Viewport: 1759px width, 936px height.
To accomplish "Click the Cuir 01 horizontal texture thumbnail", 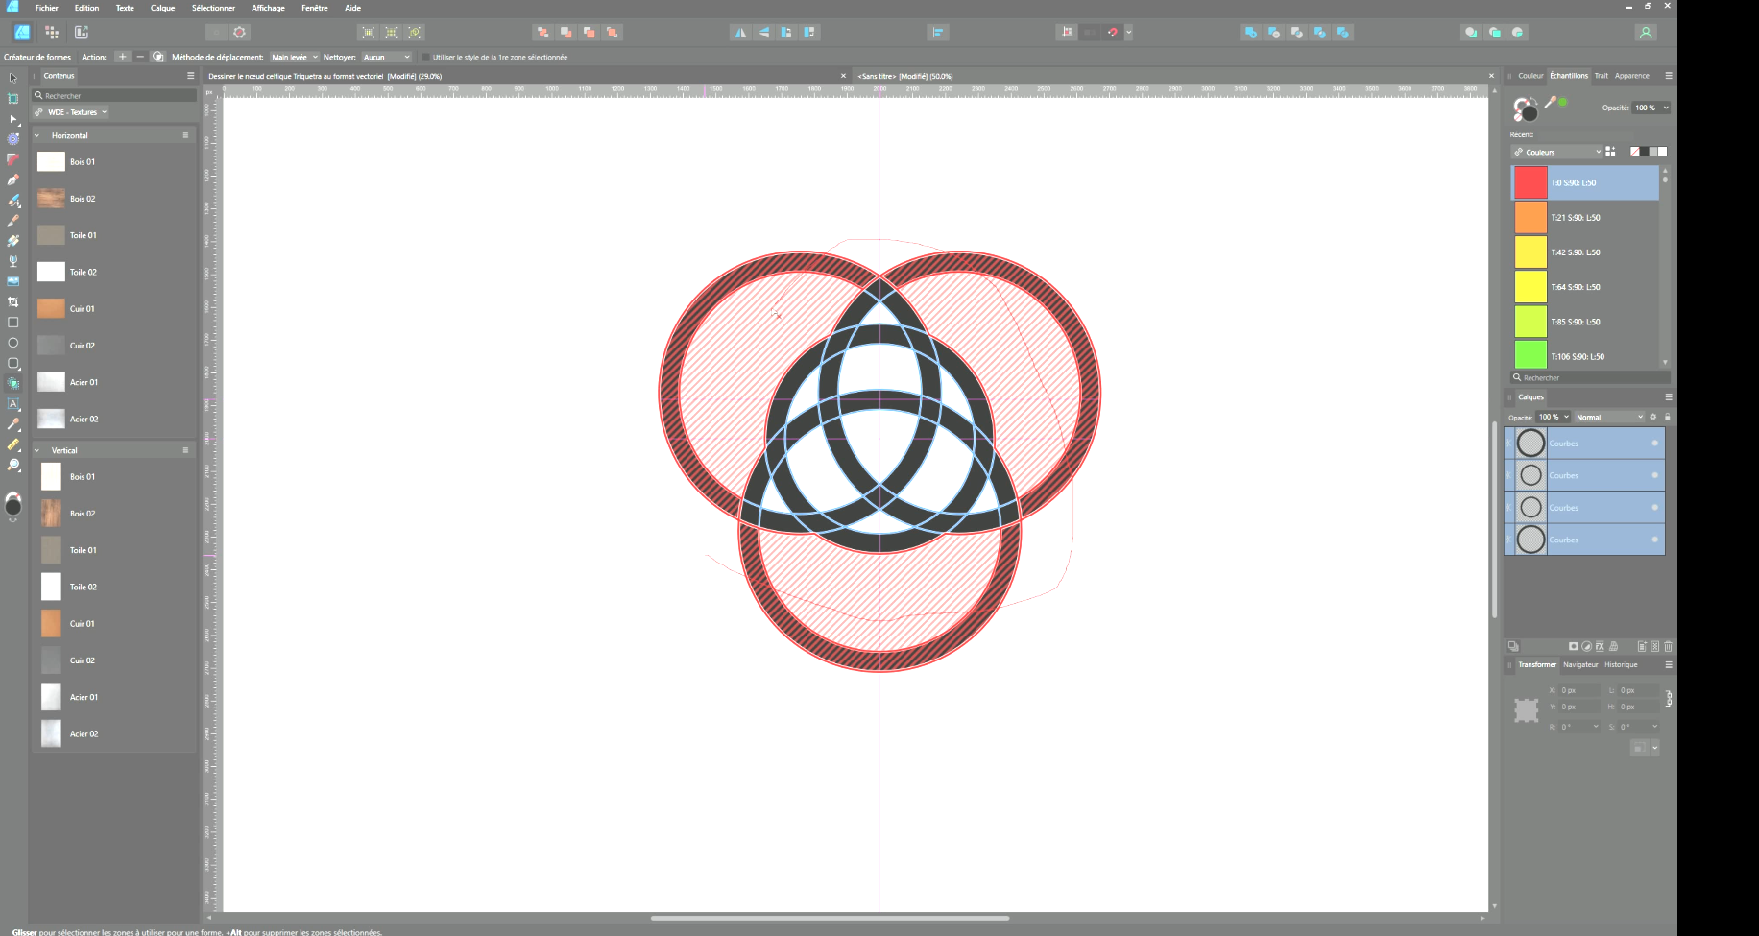I will [51, 309].
